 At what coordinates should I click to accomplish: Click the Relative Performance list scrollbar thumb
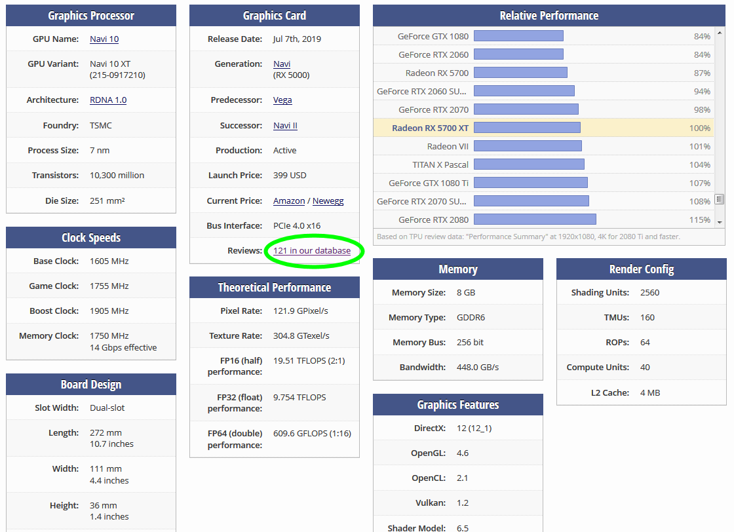pos(720,199)
